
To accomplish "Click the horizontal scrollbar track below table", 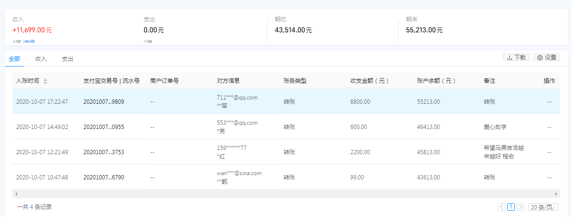I will point(286,194).
